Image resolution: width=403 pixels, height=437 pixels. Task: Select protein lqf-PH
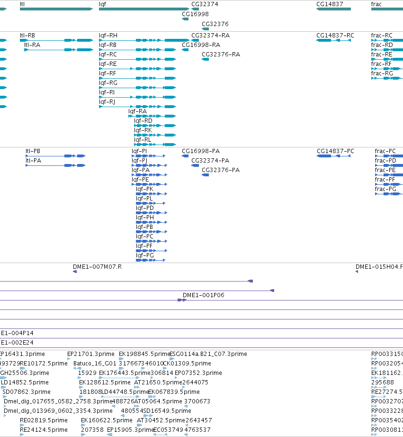coord(145,218)
